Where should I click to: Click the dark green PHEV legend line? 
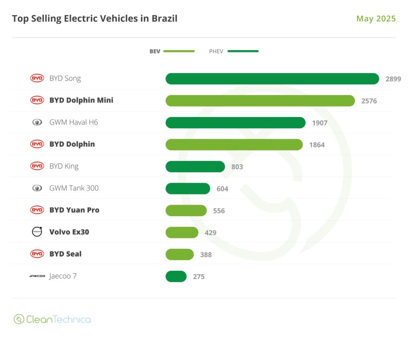pos(243,51)
